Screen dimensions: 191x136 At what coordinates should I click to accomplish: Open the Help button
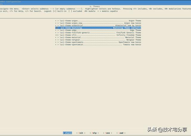(94, 133)
